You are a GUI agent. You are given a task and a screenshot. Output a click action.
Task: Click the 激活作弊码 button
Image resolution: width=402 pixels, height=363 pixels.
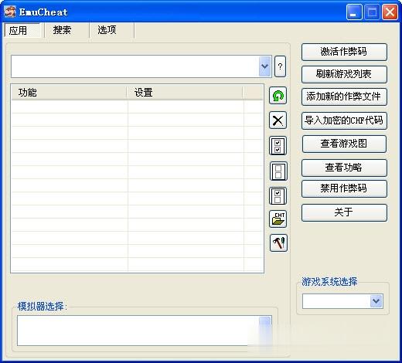pos(344,52)
